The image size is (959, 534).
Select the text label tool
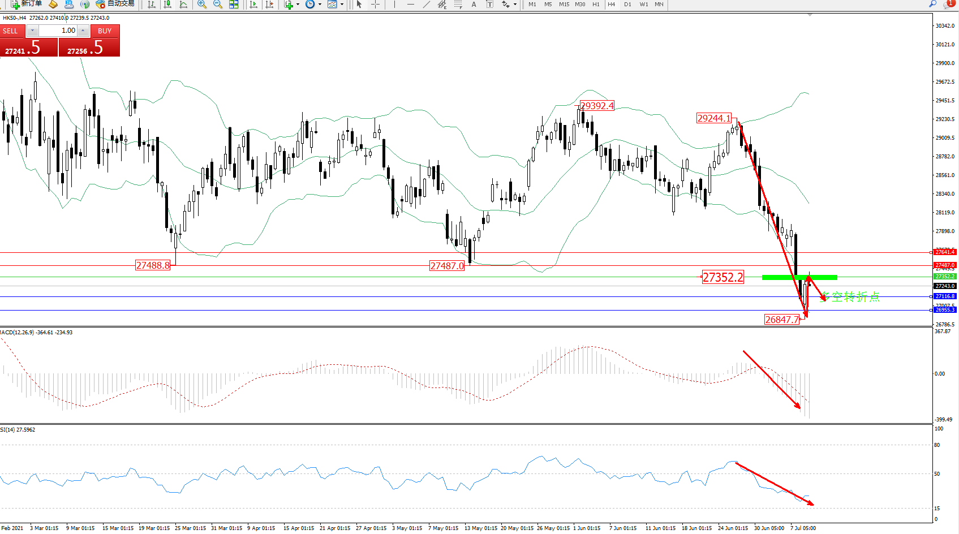point(474,5)
